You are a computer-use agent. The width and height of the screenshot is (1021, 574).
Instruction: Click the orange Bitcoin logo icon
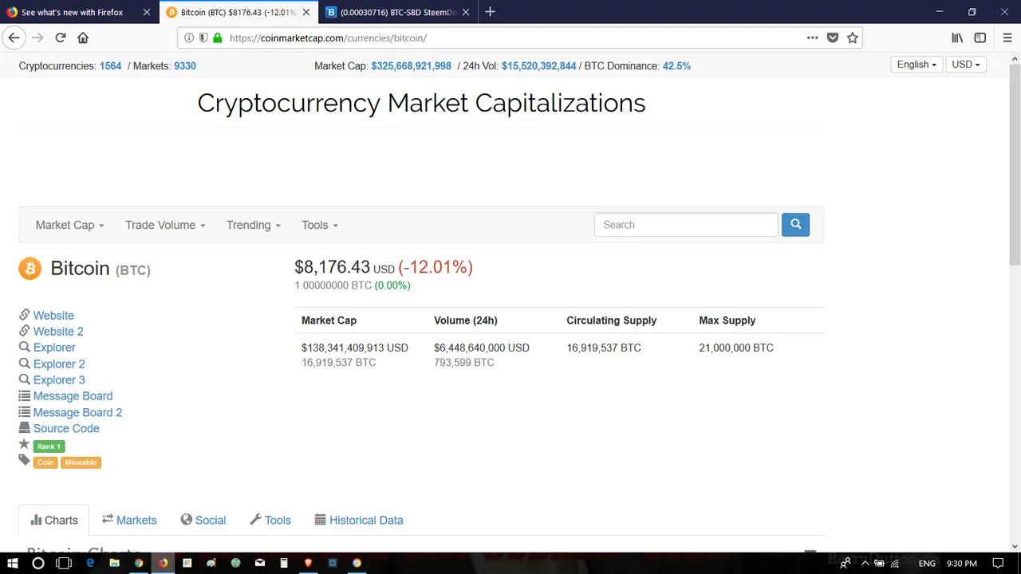[30, 269]
